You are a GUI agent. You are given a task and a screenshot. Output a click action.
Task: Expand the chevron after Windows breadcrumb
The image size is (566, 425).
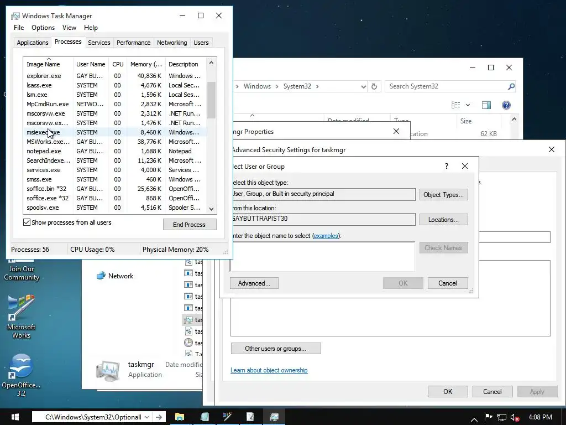click(x=277, y=86)
